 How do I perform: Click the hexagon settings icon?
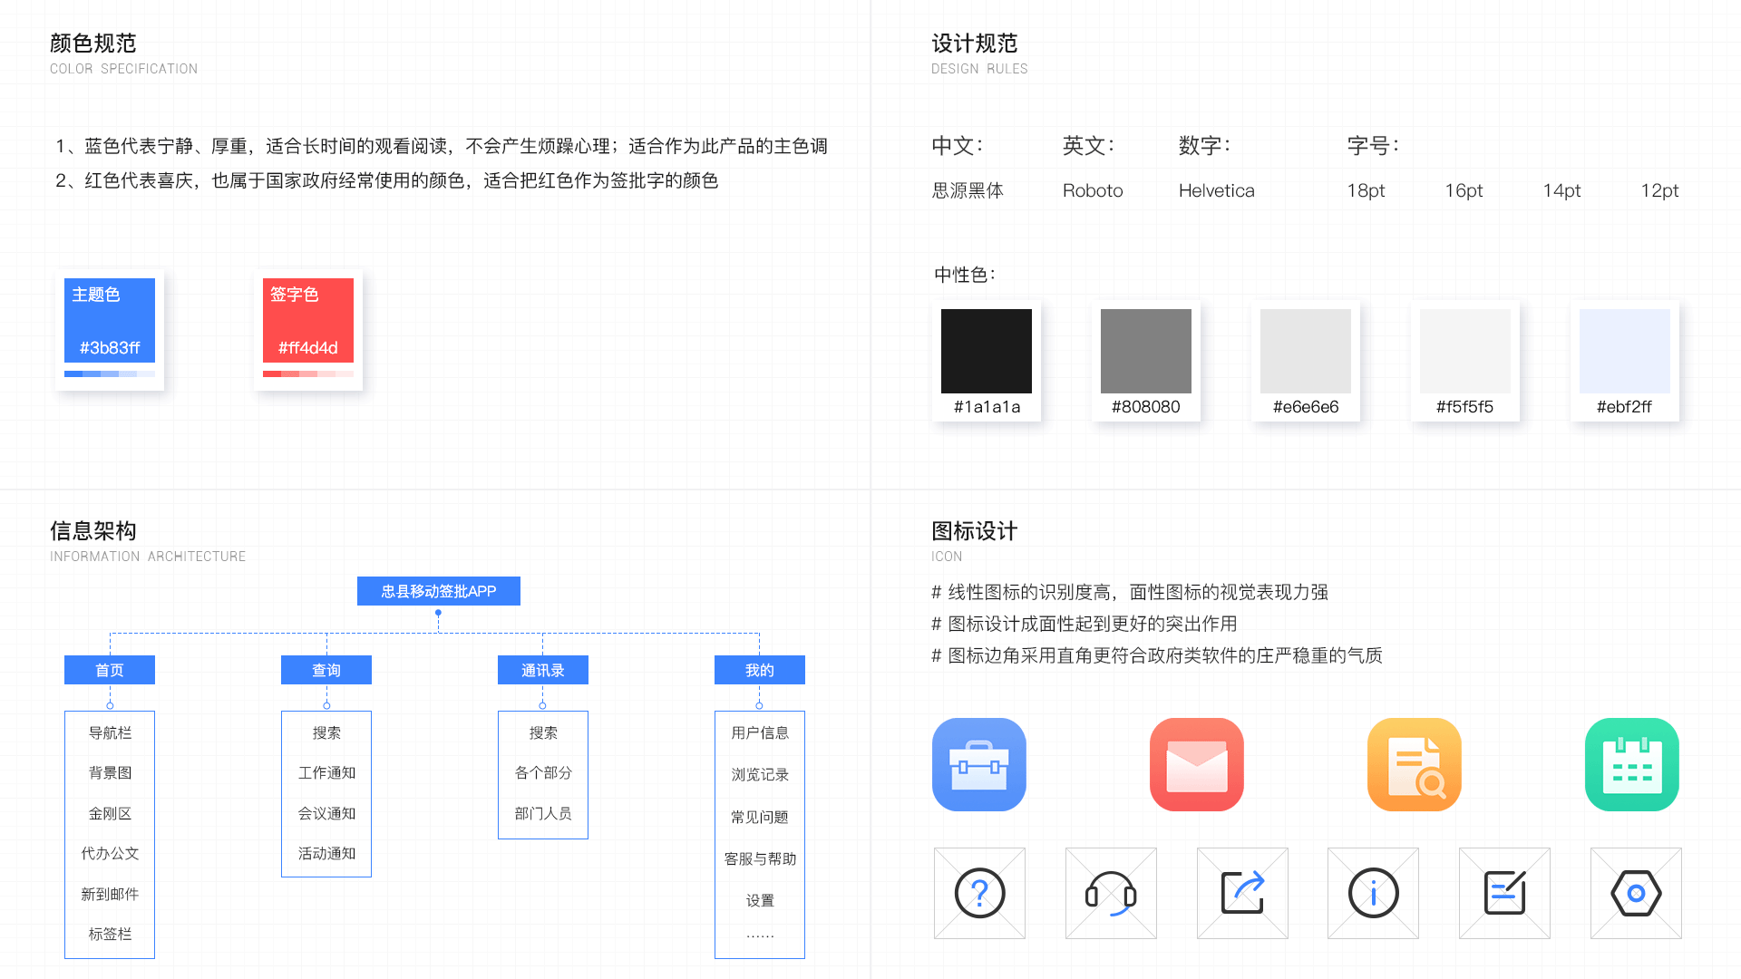pos(1636,893)
